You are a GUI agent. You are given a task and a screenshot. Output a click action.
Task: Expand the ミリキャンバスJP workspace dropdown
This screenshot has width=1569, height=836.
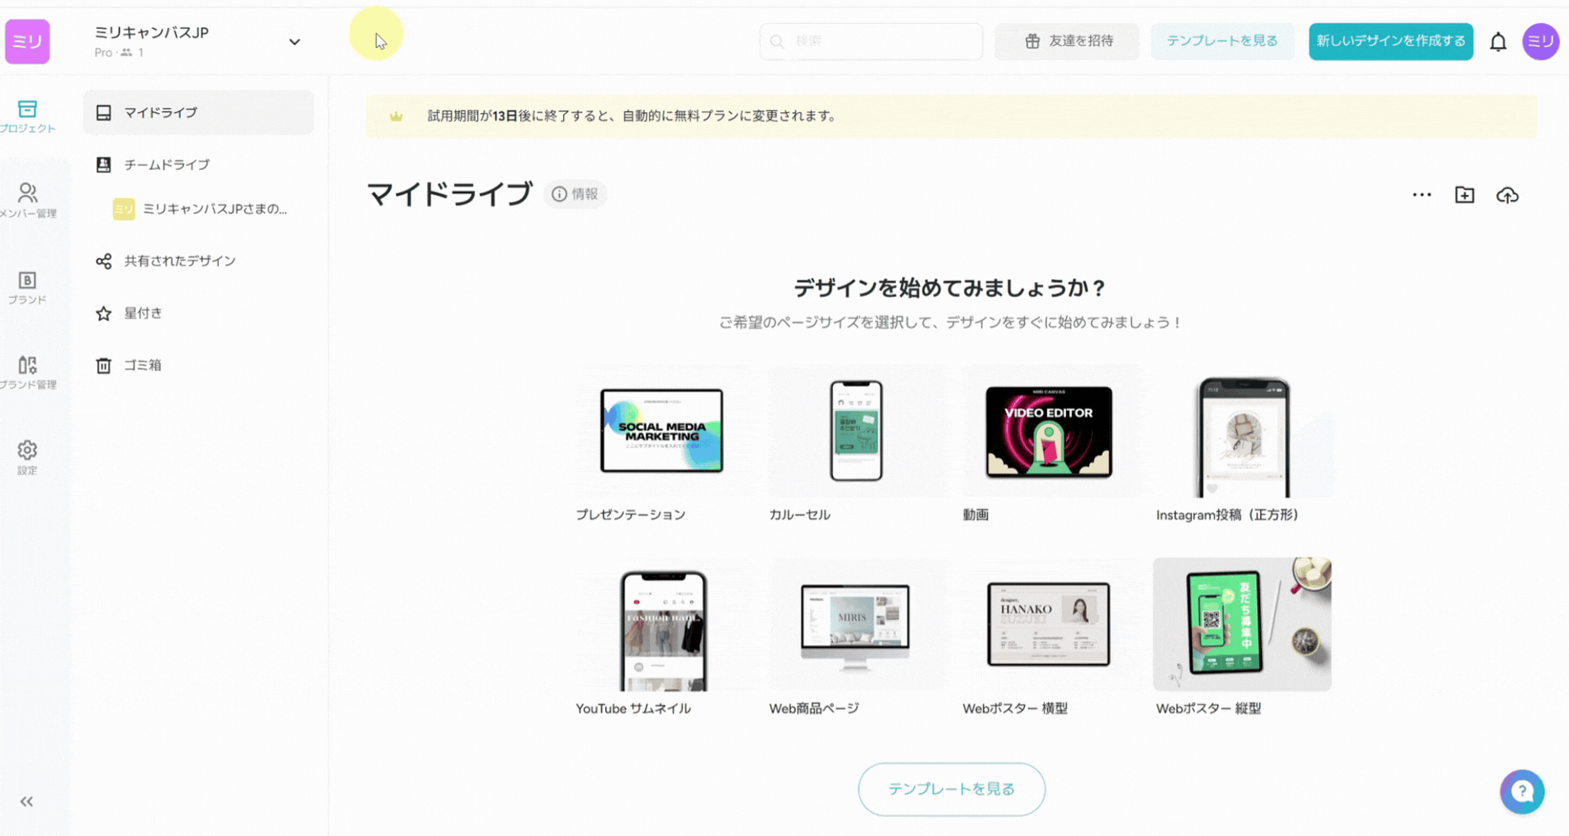[x=294, y=42]
